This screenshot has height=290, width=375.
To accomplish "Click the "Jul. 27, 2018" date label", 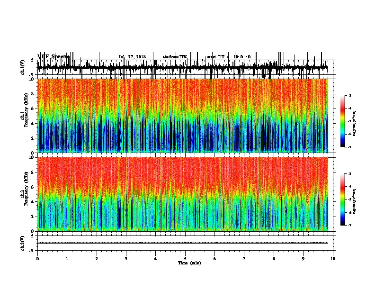I will point(132,57).
